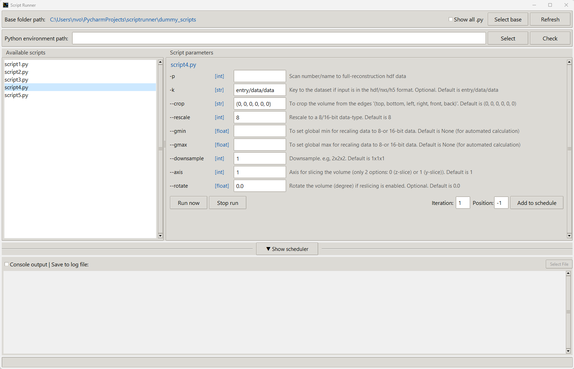Select script1.py in Available scripts

pos(80,64)
